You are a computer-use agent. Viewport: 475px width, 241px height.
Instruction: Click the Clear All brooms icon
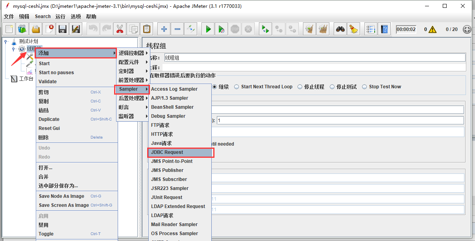pyautogui.click(x=323, y=29)
